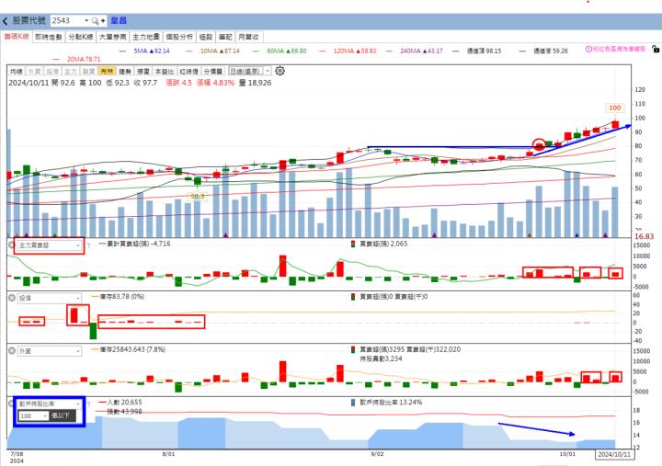
Task: Click the 漲幅 4.83% value
Action: pyautogui.click(x=216, y=83)
